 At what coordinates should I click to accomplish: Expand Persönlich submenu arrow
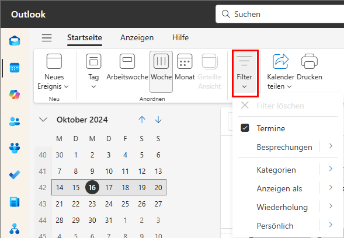331,225
